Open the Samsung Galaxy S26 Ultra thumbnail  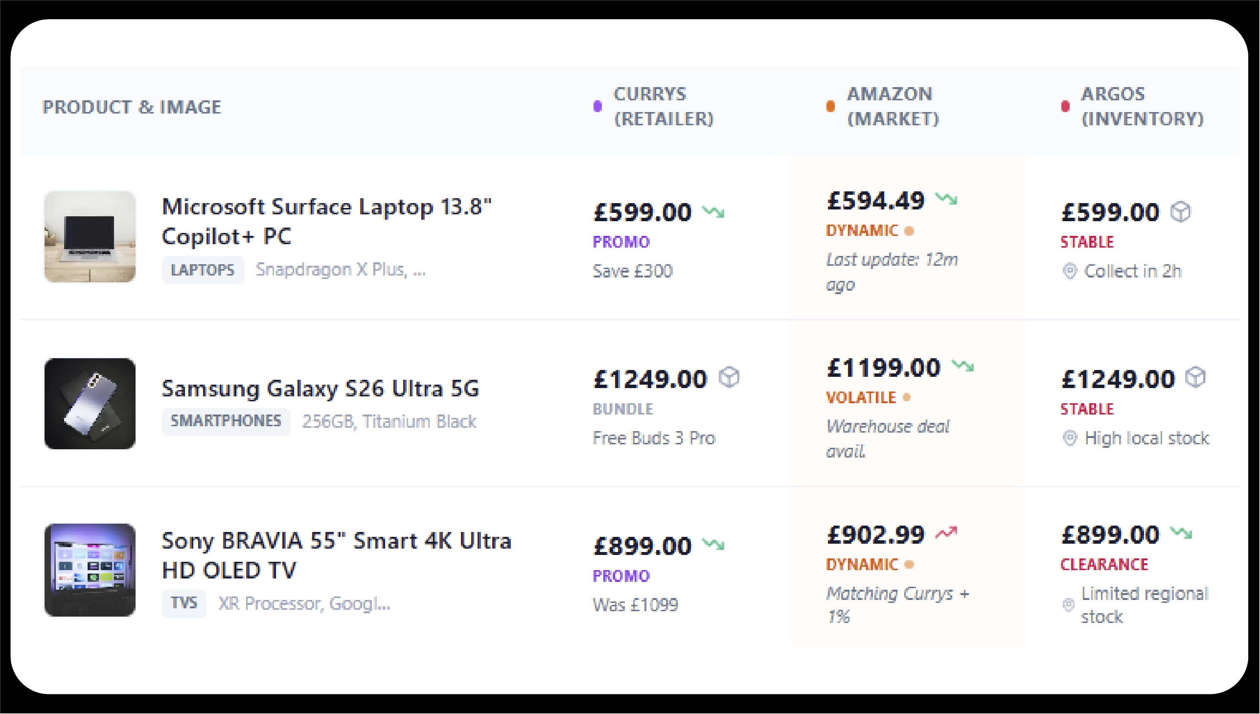(x=90, y=404)
